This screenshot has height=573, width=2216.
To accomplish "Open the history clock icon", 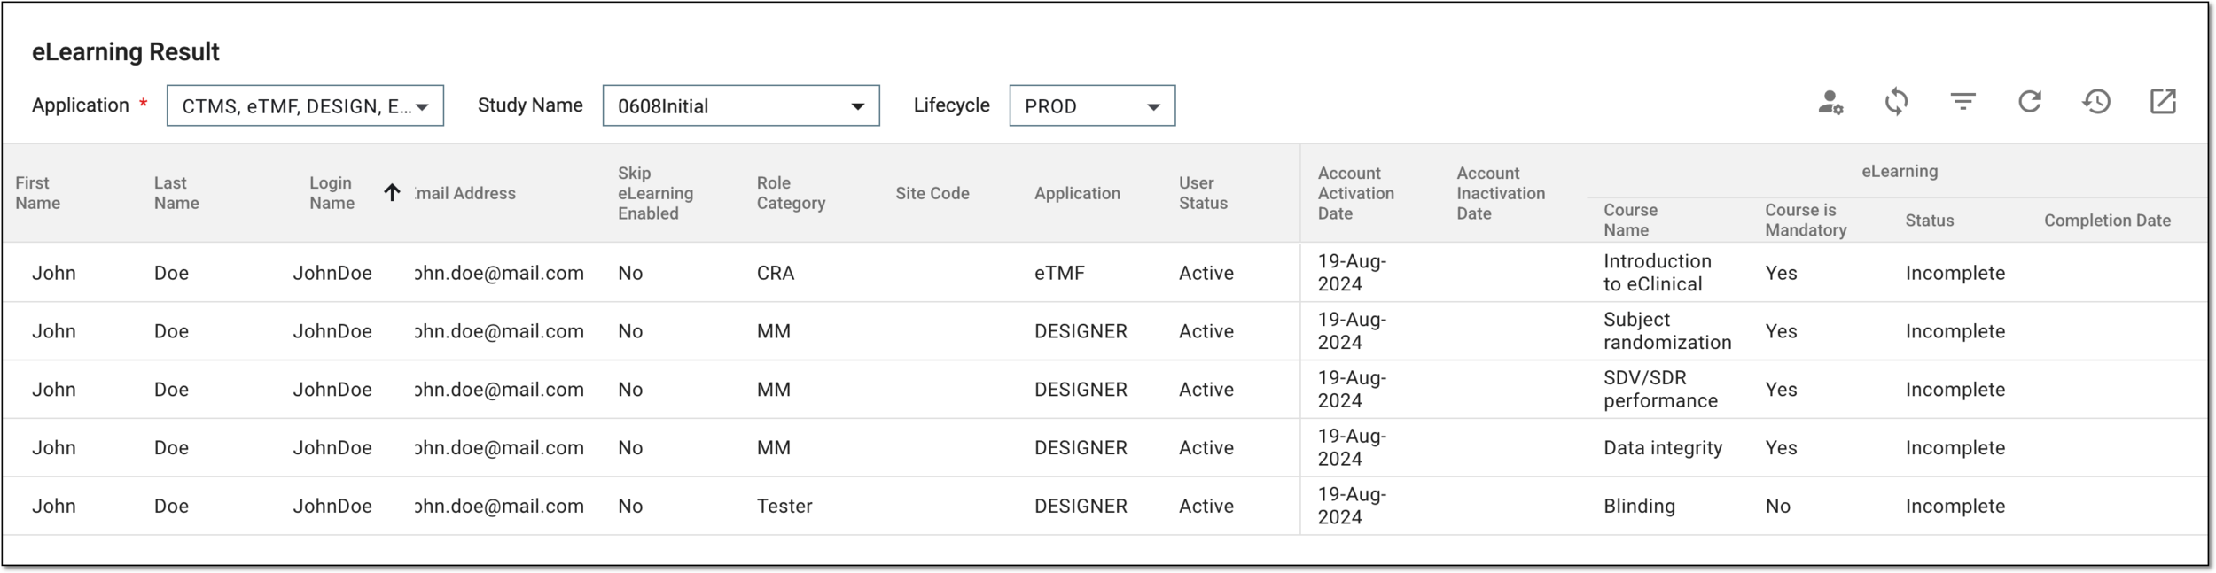I will tap(2096, 102).
